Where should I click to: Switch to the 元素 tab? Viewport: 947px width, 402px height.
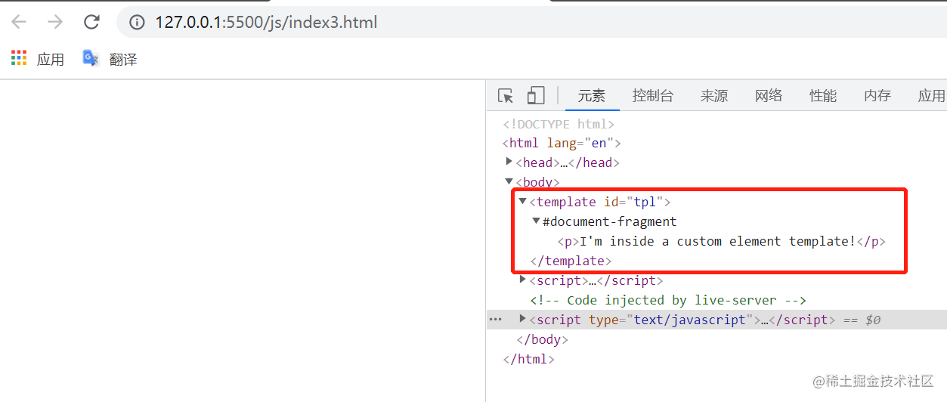click(x=592, y=96)
